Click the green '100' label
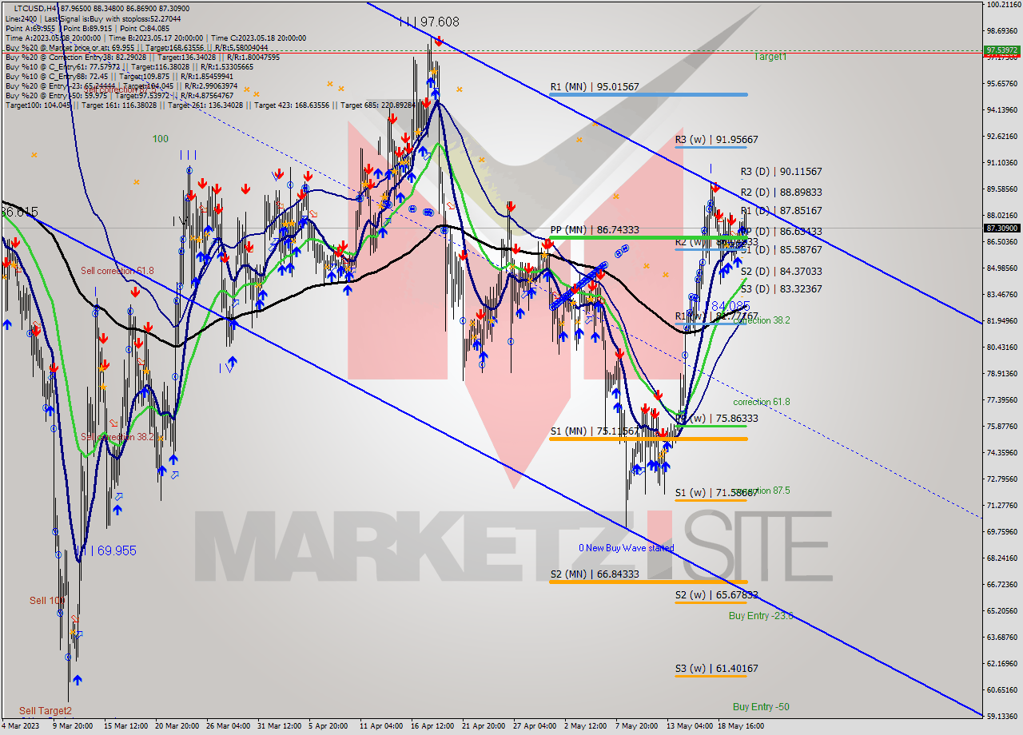Image resolution: width=1023 pixels, height=735 pixels. 161,139
